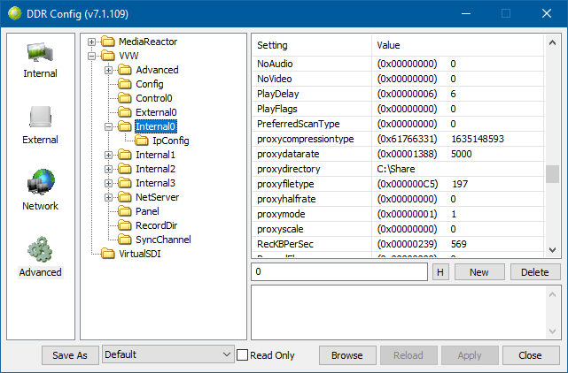Select the Internal0 tree item
Screen dimensions: 568x373
pos(156,126)
